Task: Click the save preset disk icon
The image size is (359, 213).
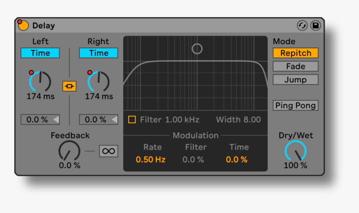Action: (x=315, y=25)
